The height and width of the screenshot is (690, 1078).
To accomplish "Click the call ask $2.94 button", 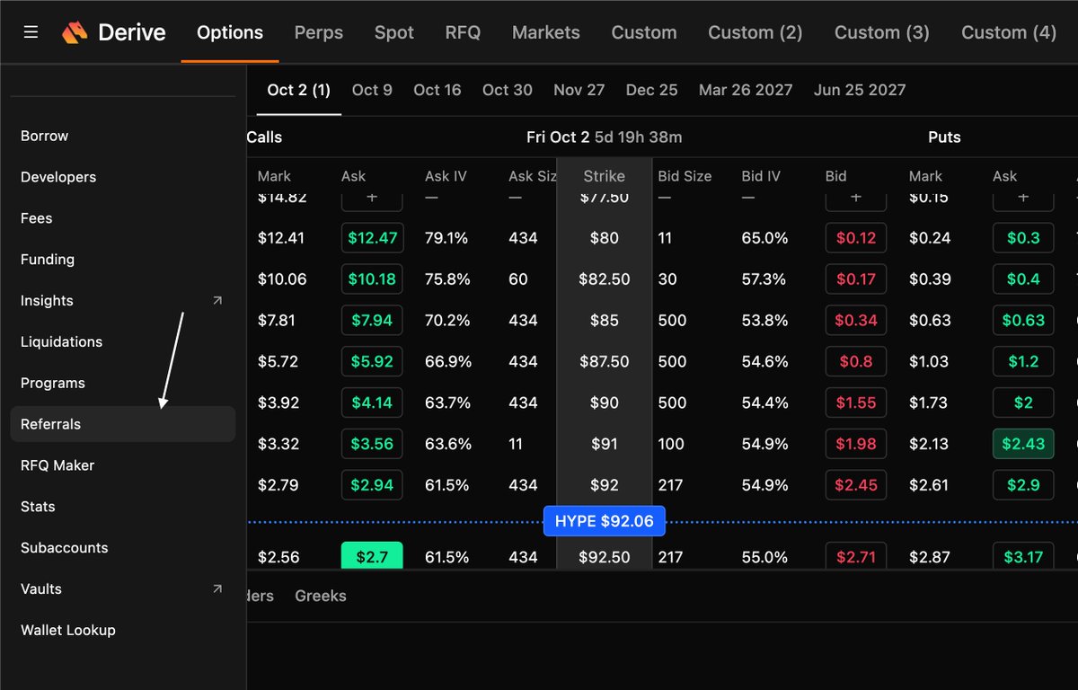I will click(x=372, y=485).
